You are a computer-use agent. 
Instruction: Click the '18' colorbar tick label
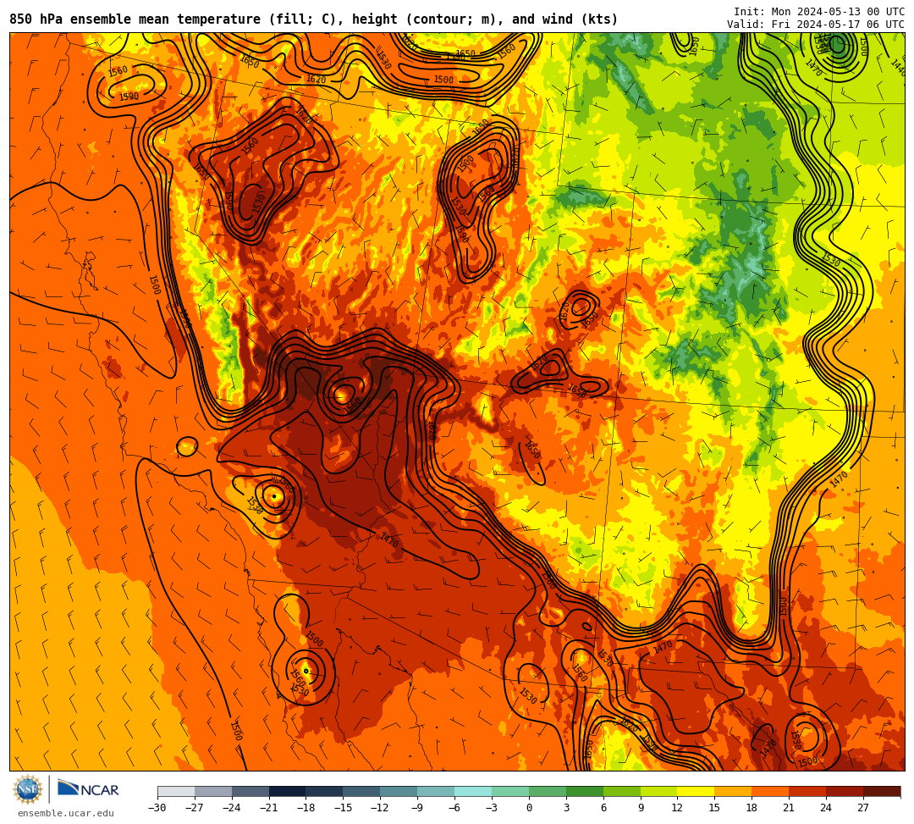(x=752, y=808)
